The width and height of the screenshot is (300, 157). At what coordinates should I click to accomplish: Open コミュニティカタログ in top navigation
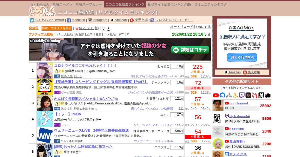[x=210, y=4]
